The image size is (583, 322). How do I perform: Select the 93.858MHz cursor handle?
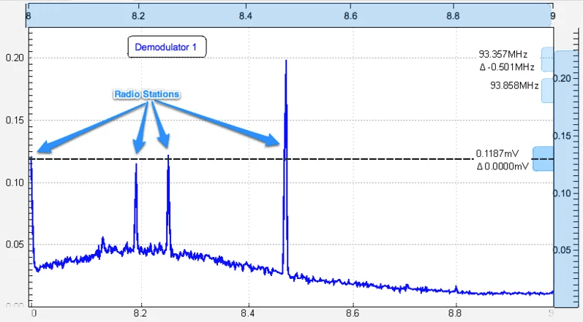(546, 91)
